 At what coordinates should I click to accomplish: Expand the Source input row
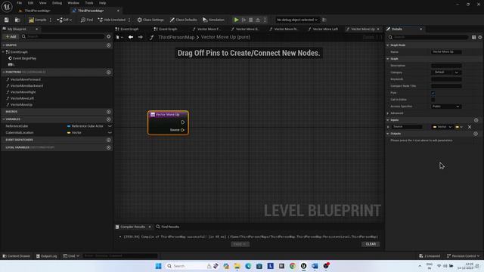(x=388, y=127)
